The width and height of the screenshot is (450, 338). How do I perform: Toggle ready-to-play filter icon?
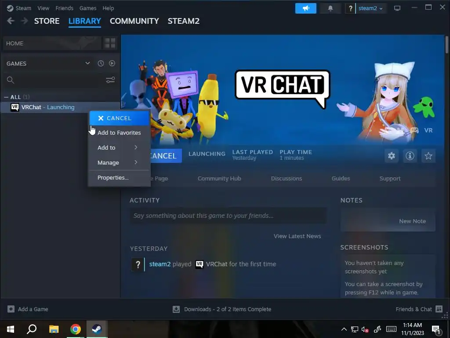click(x=112, y=63)
